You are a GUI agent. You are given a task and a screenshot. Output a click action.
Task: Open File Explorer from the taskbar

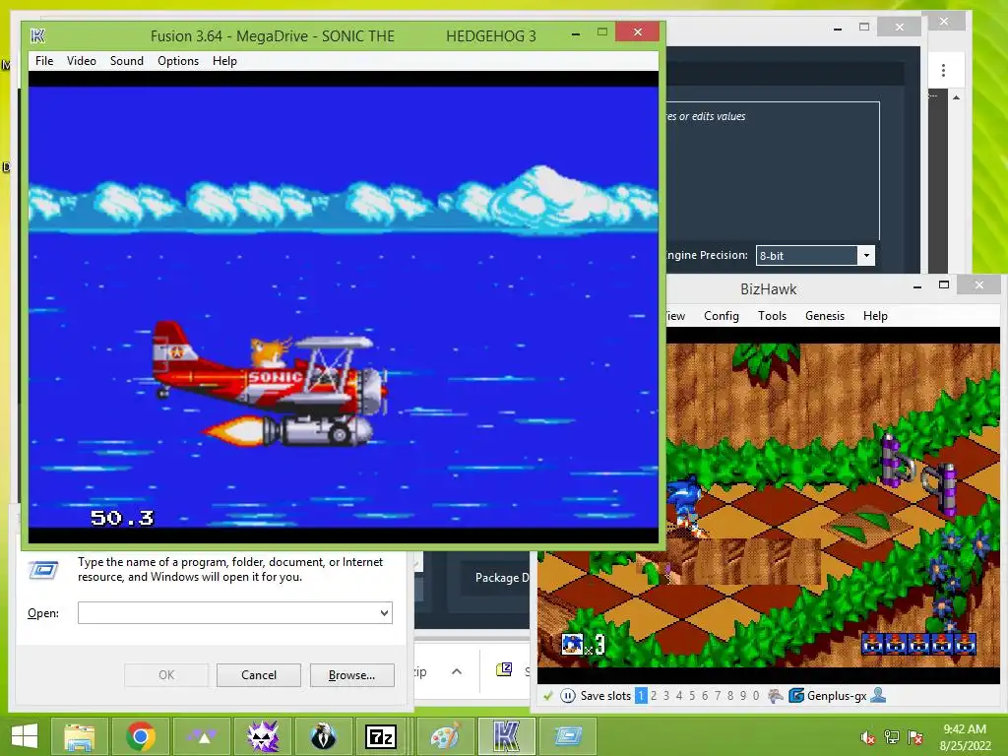click(x=80, y=736)
